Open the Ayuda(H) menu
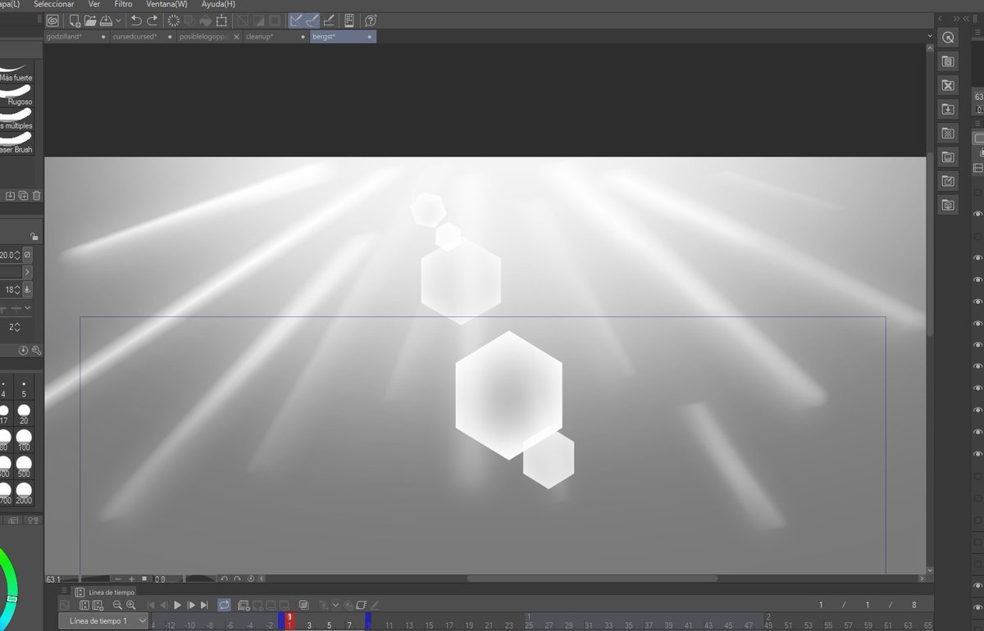984x631 pixels. pos(218,4)
